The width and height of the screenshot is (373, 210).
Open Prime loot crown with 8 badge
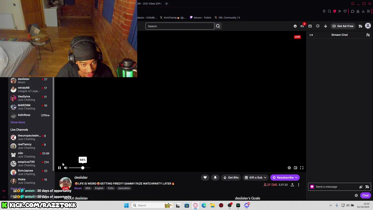302,26
